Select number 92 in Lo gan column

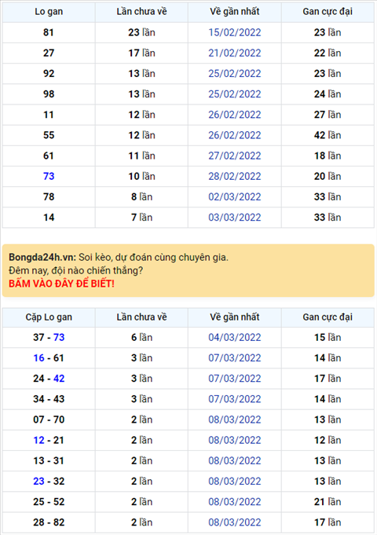49,73
